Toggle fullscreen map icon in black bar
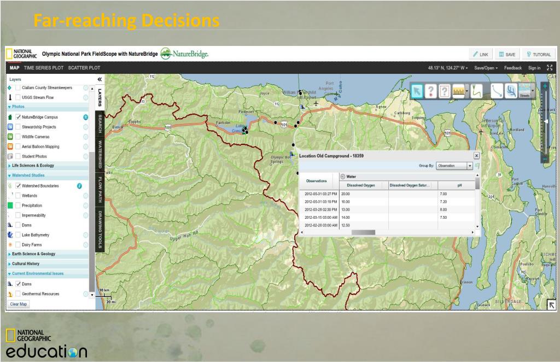The width and height of the screenshot is (560, 362). tap(550, 67)
